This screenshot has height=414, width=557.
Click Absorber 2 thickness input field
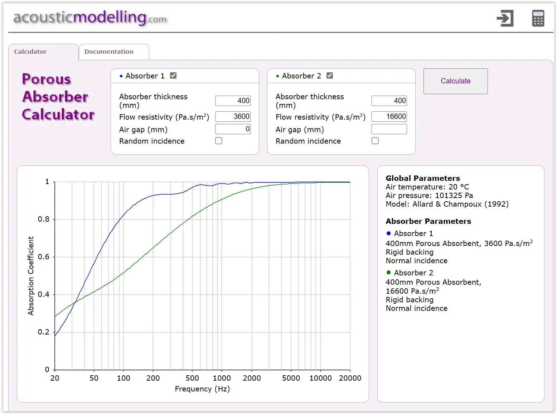(x=389, y=101)
